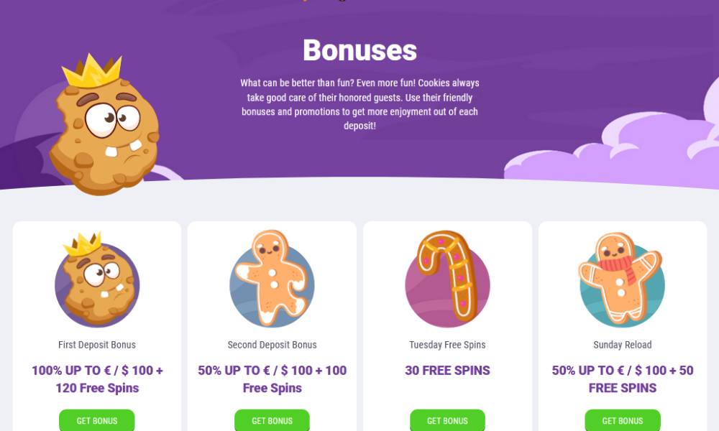Click the 50% up to €/$ 100 + 50 FREE SPINS text
719x431 pixels.
pyautogui.click(x=622, y=379)
